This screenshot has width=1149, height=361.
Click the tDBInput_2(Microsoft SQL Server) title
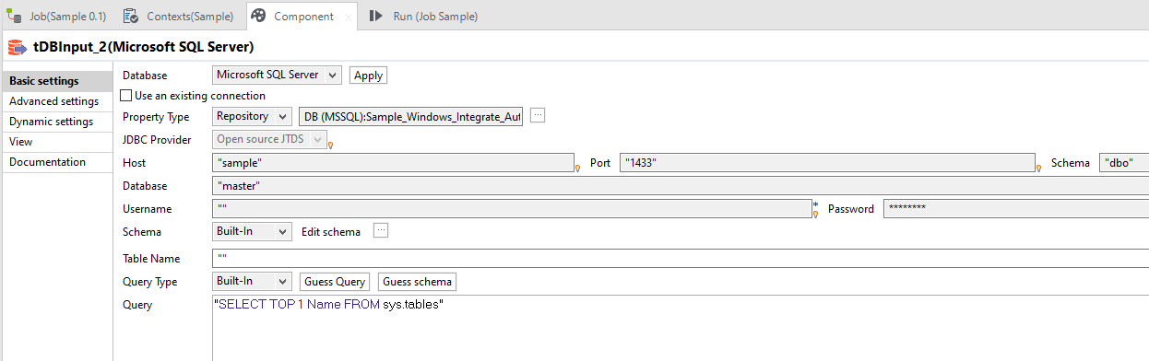[x=143, y=46]
